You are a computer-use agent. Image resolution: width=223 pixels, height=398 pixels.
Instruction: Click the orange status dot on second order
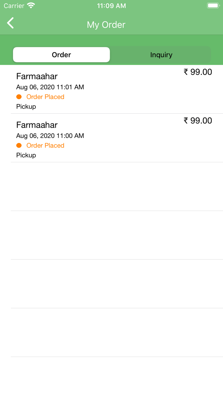(x=19, y=145)
